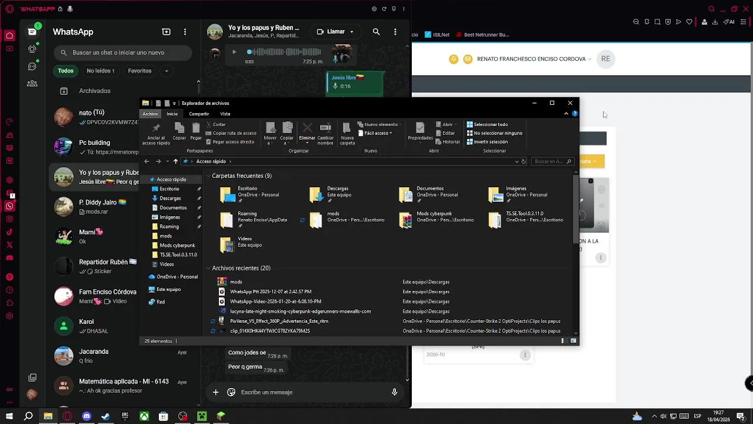This screenshot has height=424, width=753.
Task: Open Mods cyberpunk frequent folder
Action: [x=437, y=220]
